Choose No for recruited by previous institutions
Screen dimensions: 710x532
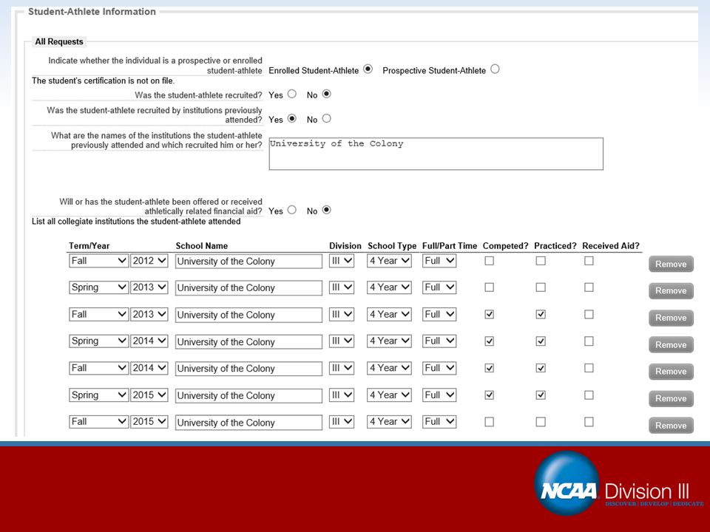(x=326, y=118)
